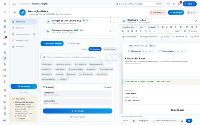Open the Times New Roman font dropdown
Viewport: 200px width, 125px height.
tap(129, 27)
